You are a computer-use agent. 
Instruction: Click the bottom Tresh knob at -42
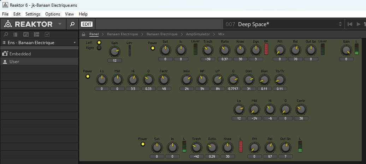click(x=196, y=147)
